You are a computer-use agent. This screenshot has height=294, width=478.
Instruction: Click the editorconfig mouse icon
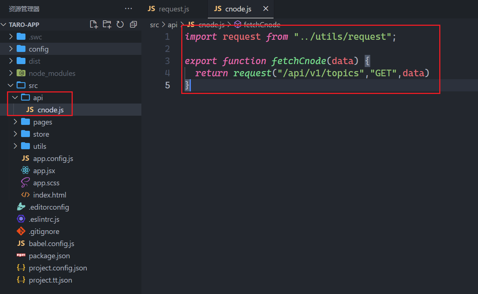click(x=21, y=207)
